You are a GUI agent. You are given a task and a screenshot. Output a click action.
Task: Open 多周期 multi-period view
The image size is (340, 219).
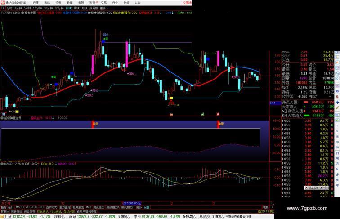click(x=94, y=8)
